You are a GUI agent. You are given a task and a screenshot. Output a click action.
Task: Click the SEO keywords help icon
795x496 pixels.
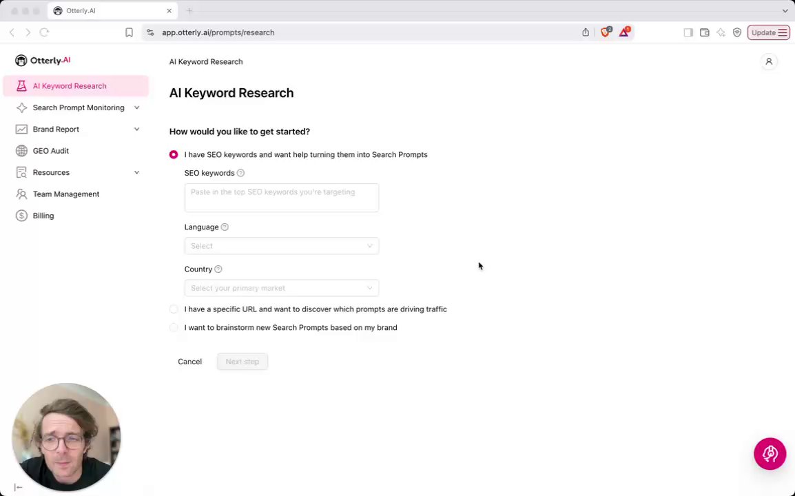pyautogui.click(x=240, y=173)
